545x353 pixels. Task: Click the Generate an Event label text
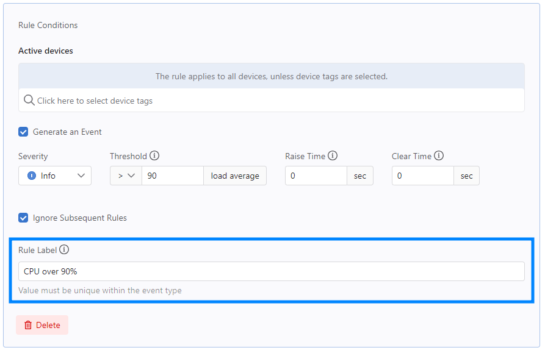[67, 132]
